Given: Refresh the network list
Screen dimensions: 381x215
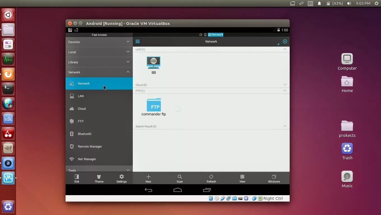Looking at the screenshot, I should point(211,178).
